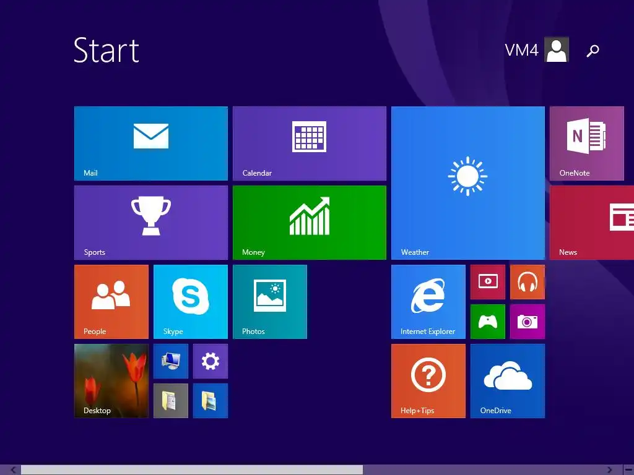Open the Video app small tile
Viewport: 634px width, 475px height.
tap(488, 282)
